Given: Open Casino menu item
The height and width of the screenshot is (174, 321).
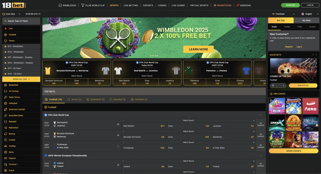Looking at the screenshot, I should point(162,5).
